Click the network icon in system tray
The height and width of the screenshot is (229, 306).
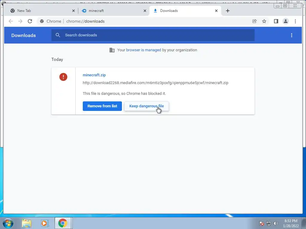coord(269,223)
